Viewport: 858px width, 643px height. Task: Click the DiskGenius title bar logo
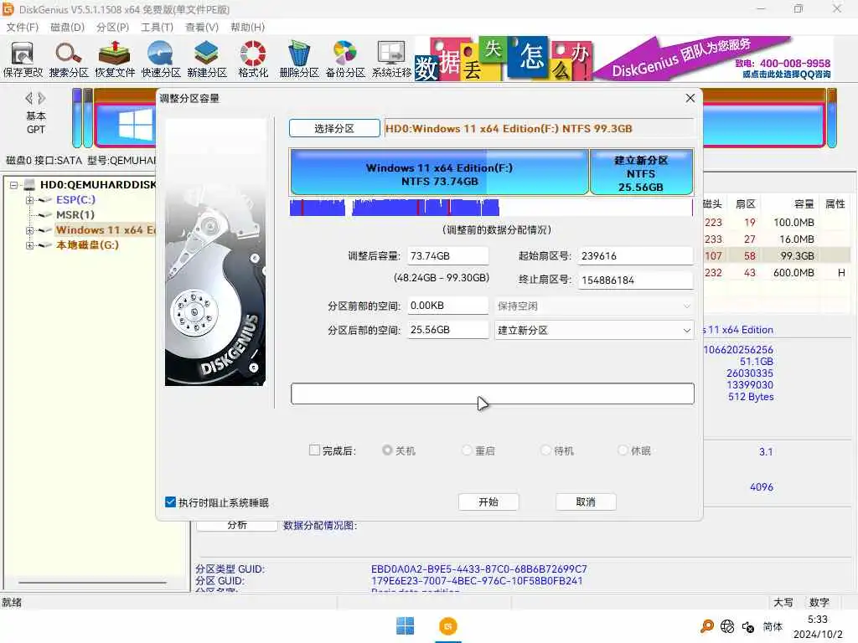coord(8,8)
